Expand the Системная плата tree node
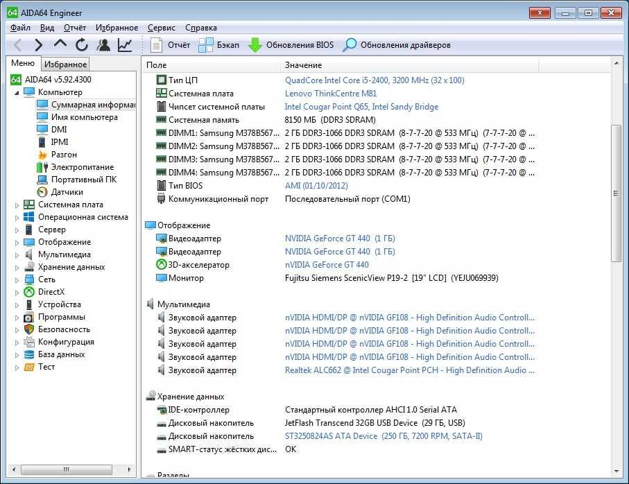 tap(17, 205)
